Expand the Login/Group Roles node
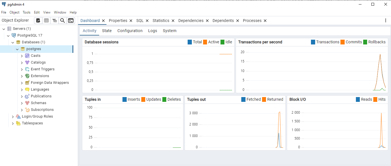391x166 pixels. tap(13, 117)
